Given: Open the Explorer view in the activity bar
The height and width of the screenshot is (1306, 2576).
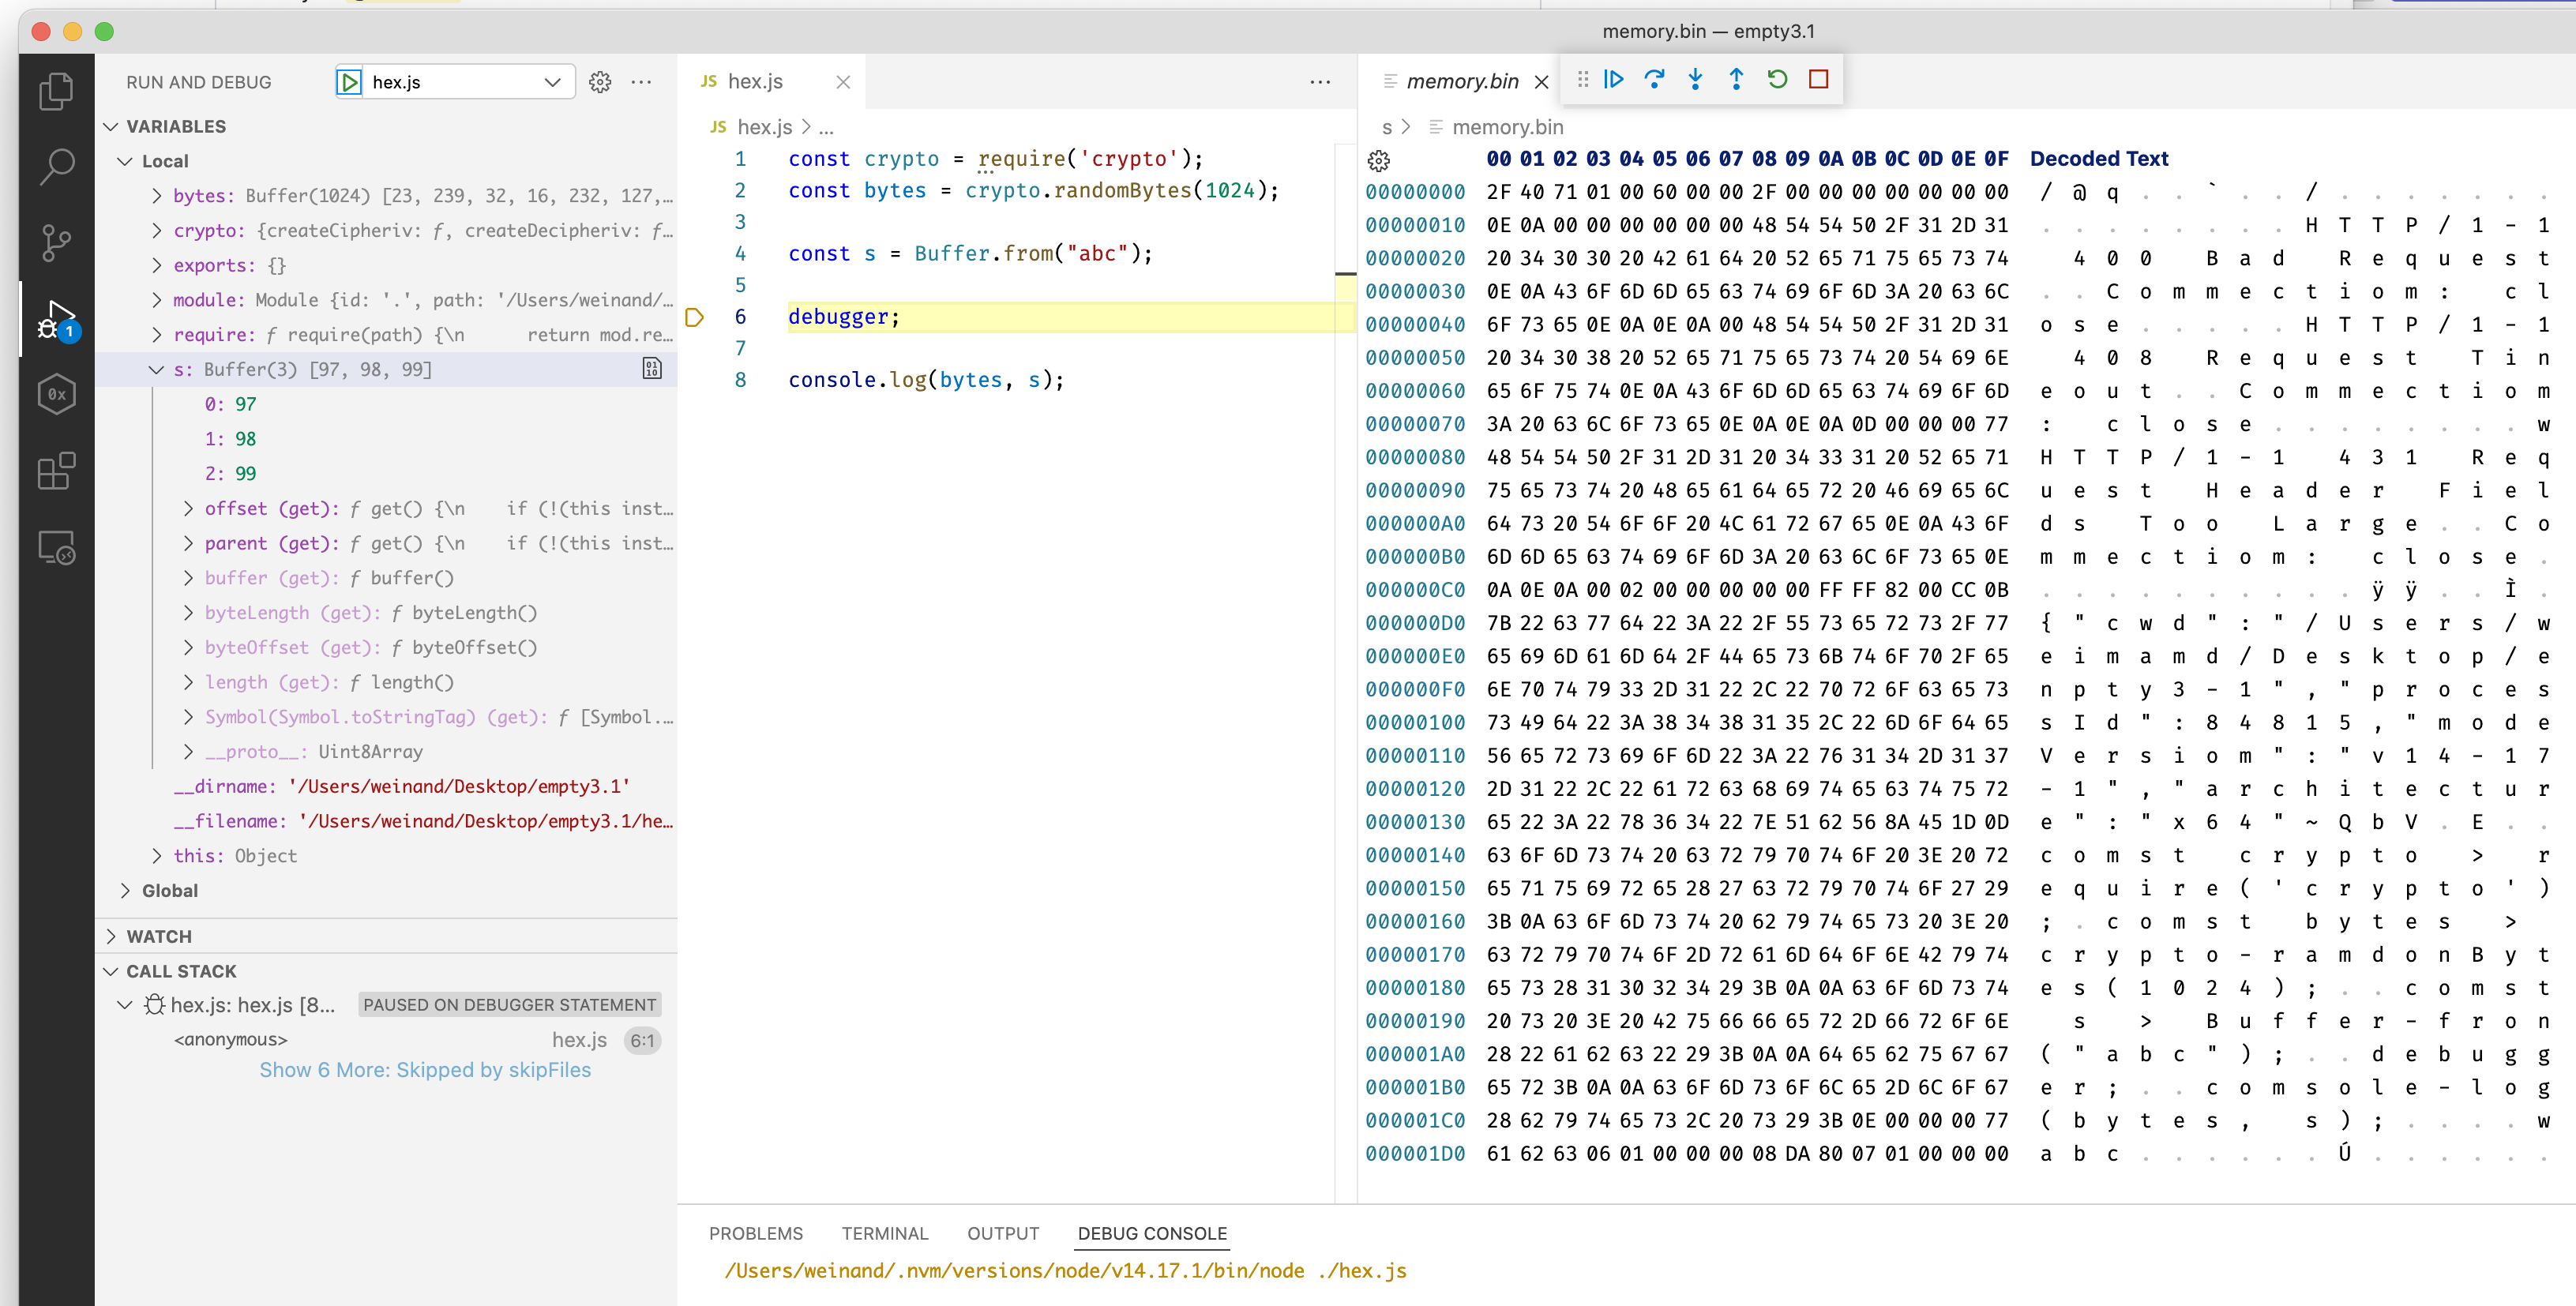Looking at the screenshot, I should click(56, 91).
